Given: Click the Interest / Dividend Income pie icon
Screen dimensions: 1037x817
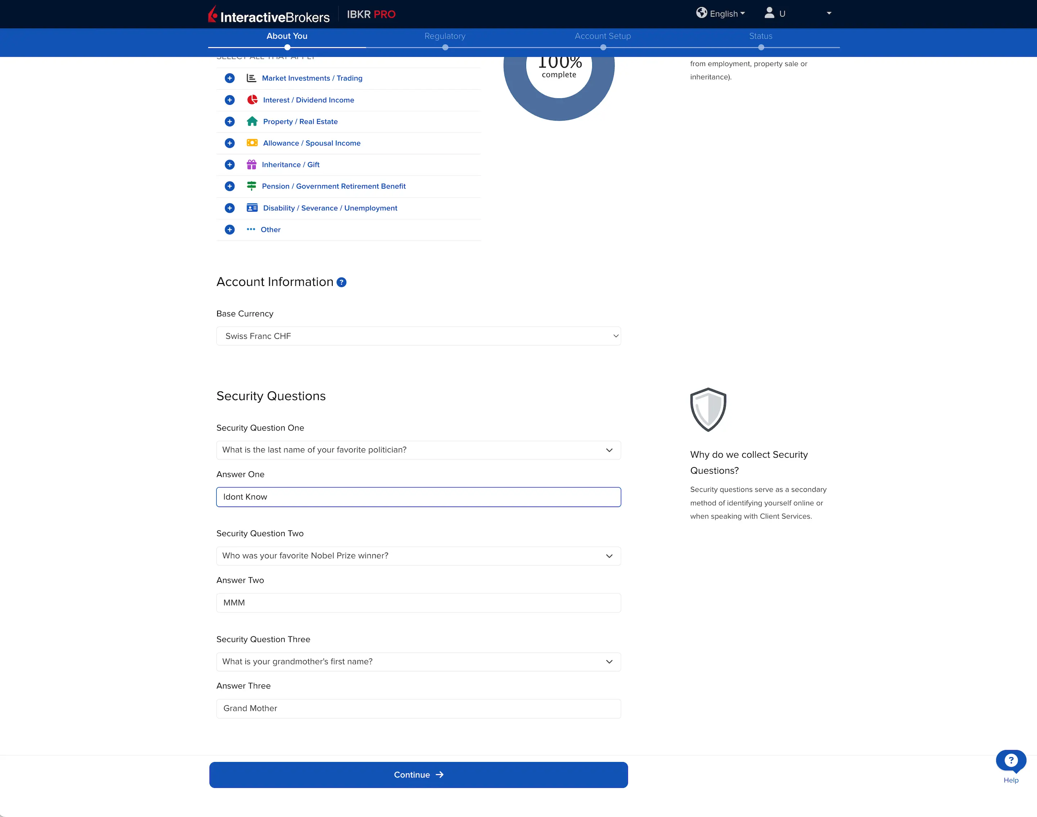Looking at the screenshot, I should pos(252,100).
